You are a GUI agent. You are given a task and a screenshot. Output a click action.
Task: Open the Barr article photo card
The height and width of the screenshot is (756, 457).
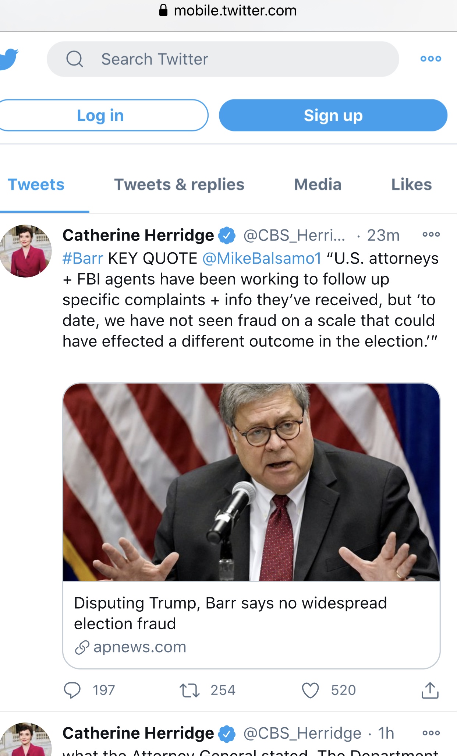coord(251,482)
